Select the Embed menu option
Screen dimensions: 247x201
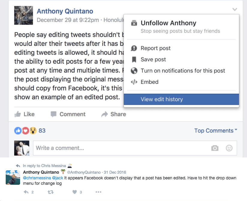[x=149, y=82]
